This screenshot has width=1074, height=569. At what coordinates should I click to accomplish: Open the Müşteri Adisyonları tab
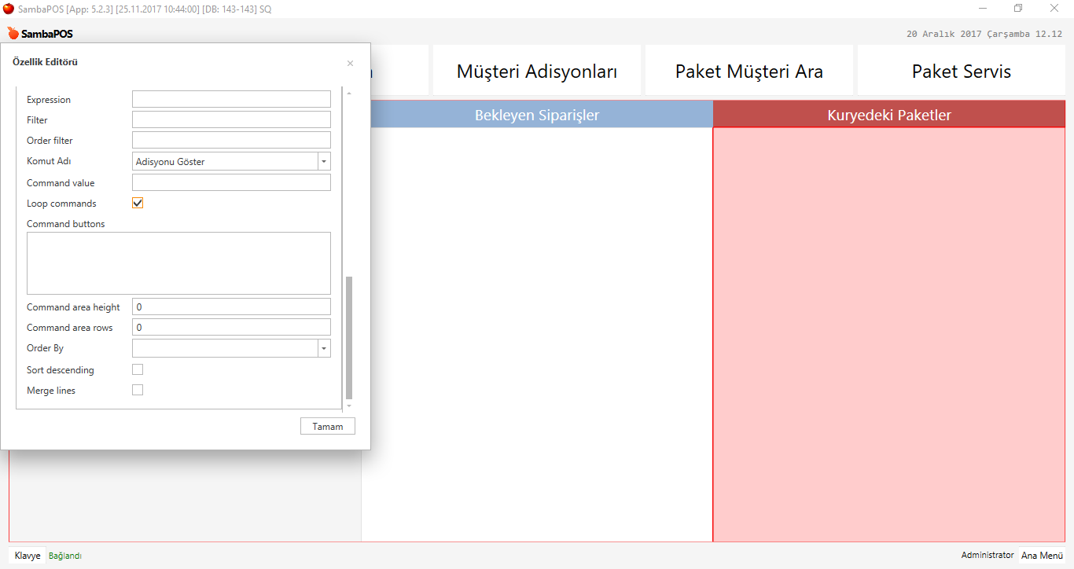[x=536, y=72]
